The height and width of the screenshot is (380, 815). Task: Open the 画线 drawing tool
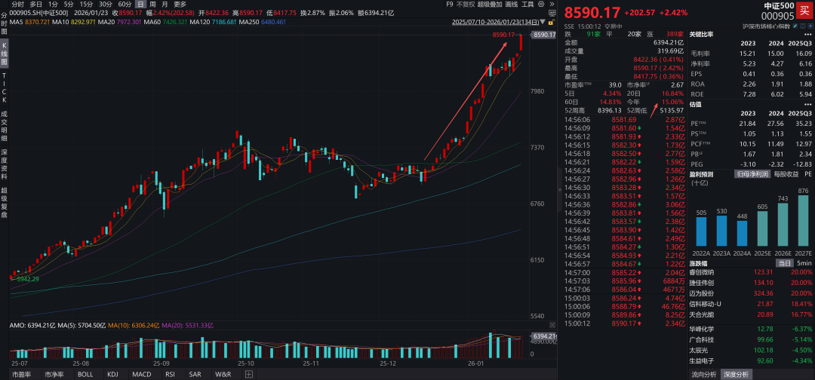point(512,4)
